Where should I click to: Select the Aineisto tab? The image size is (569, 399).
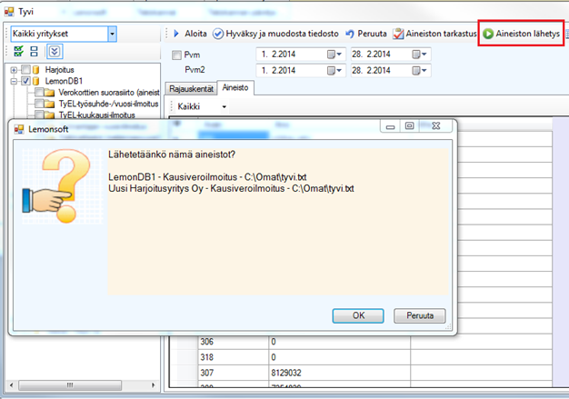235,88
